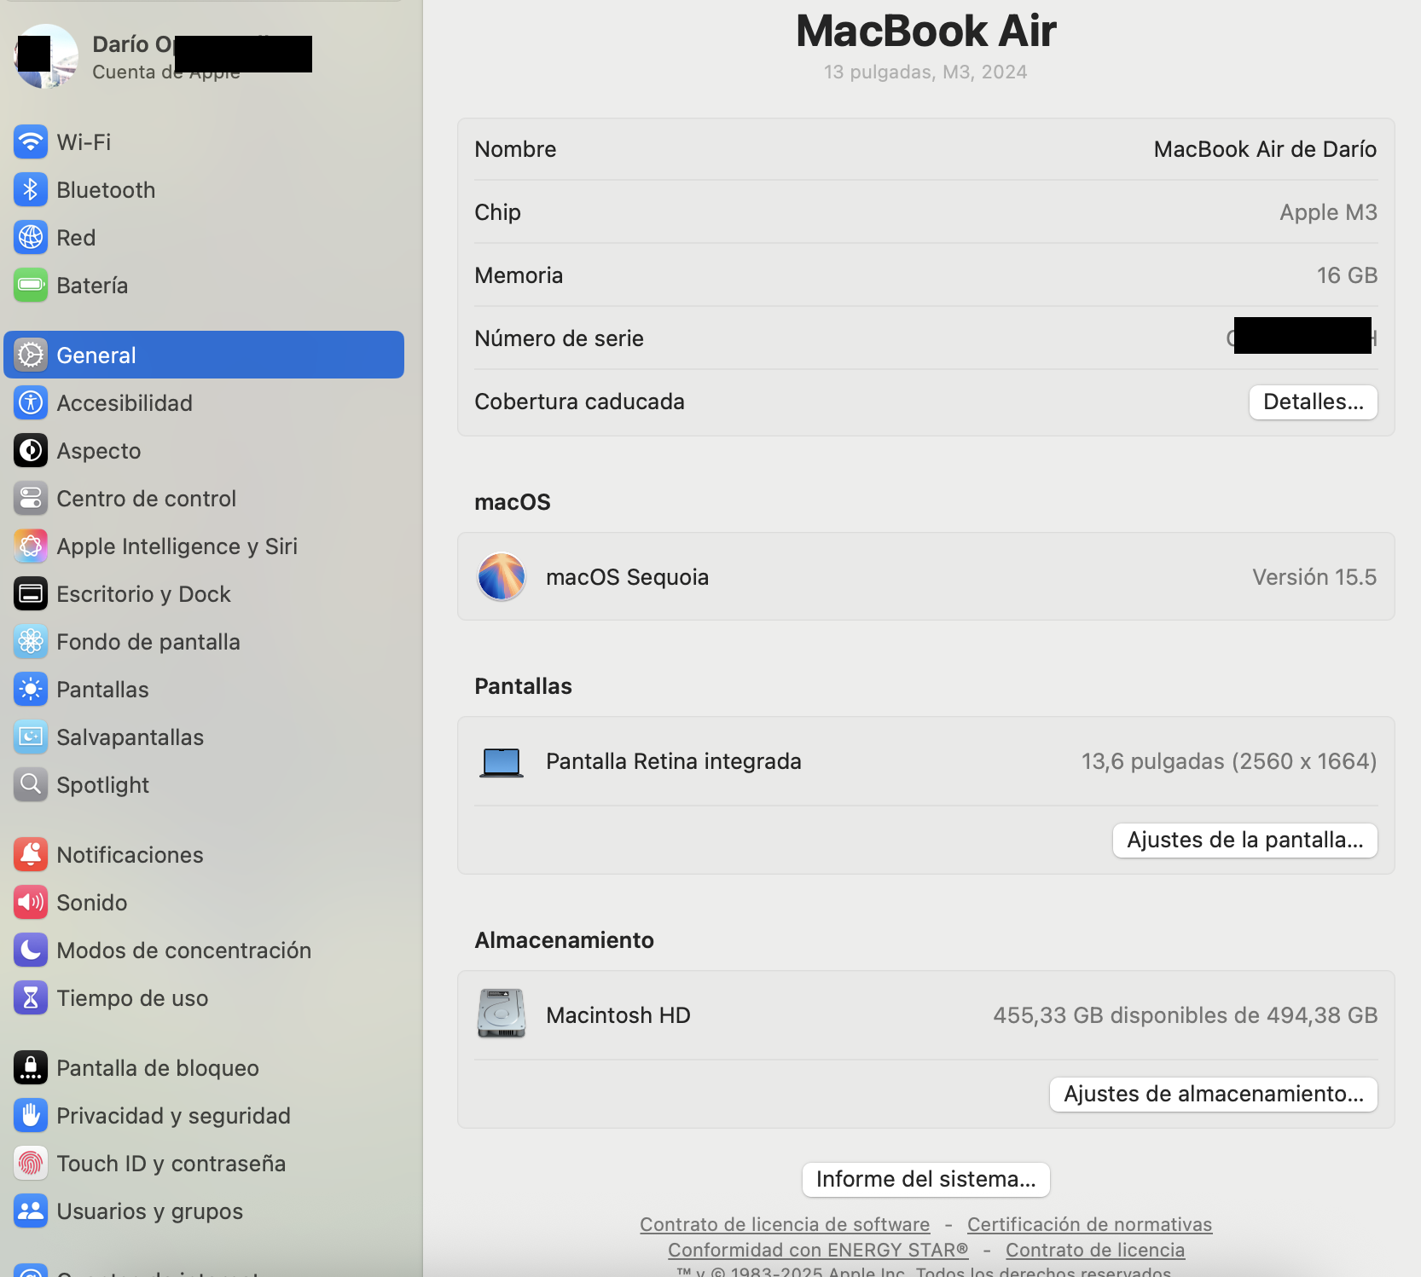Click Informe del sistema button
1421x1277 pixels.
tap(926, 1179)
